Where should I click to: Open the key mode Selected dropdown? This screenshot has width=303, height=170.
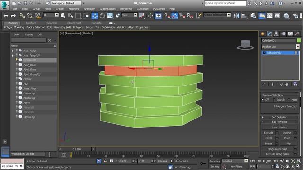[235, 161]
